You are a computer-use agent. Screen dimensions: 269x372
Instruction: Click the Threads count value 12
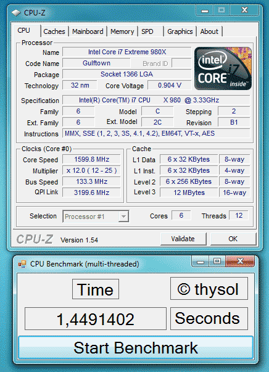239,215
